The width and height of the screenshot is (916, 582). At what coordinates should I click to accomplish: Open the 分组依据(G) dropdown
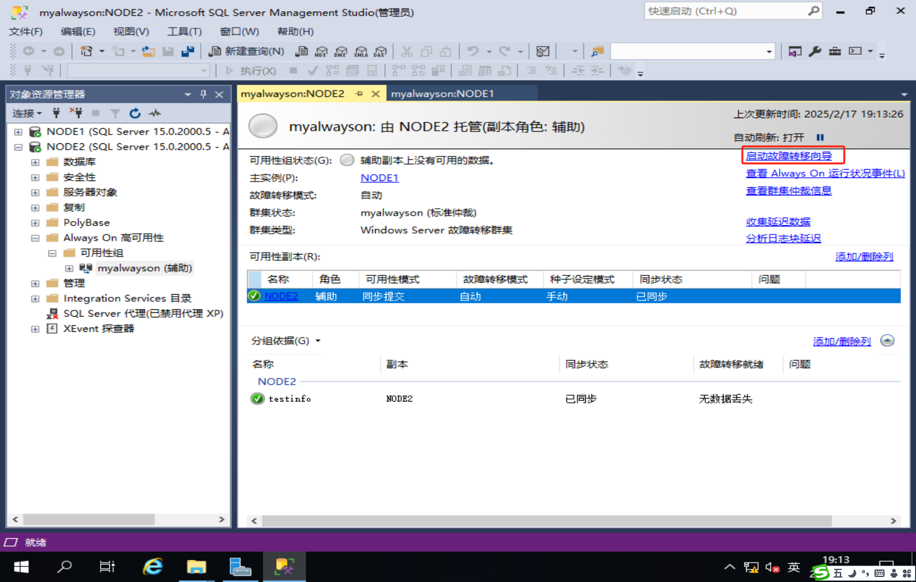[x=288, y=341]
